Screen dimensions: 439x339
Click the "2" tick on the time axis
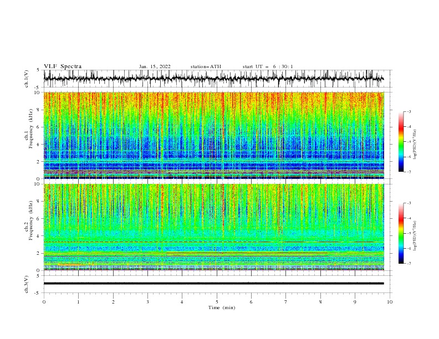coord(113,302)
